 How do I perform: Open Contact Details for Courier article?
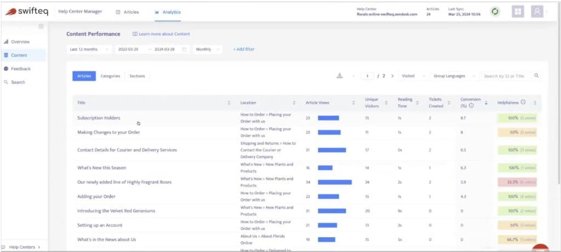click(x=127, y=150)
